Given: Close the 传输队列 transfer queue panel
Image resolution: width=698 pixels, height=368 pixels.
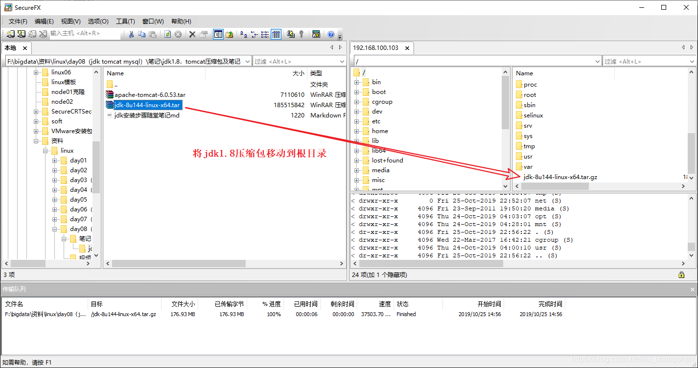Looking at the screenshot, I should (693, 289).
